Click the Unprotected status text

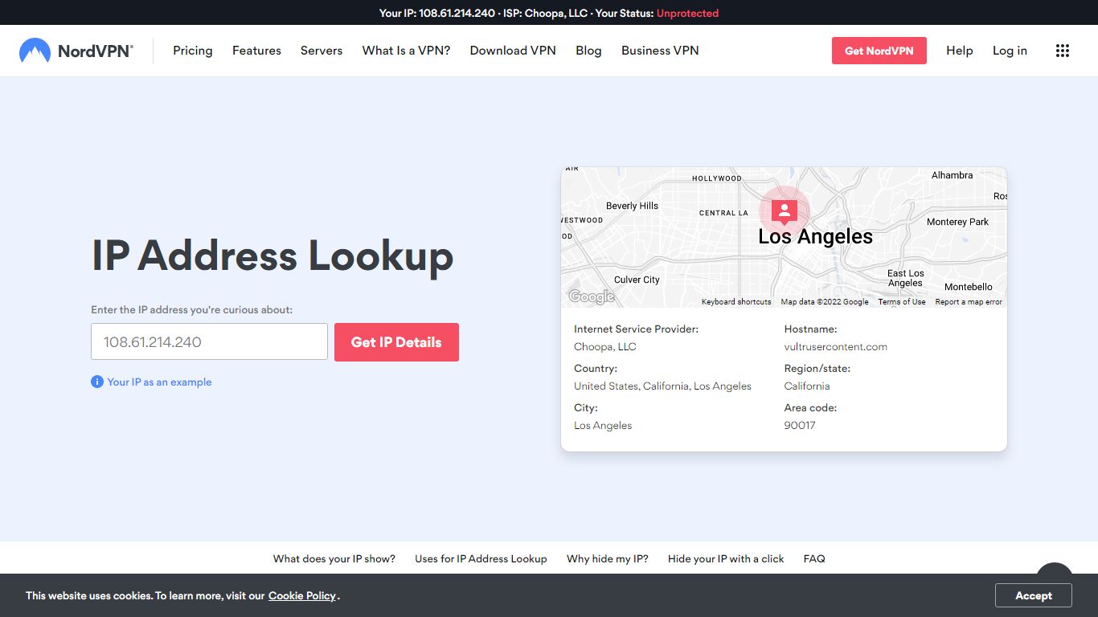pos(687,13)
